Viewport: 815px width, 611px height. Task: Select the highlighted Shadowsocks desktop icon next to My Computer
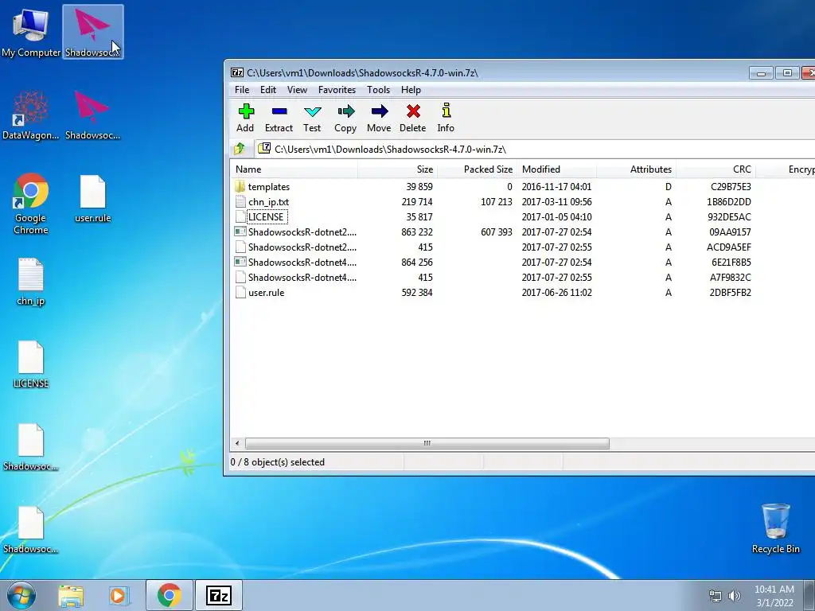point(92,32)
